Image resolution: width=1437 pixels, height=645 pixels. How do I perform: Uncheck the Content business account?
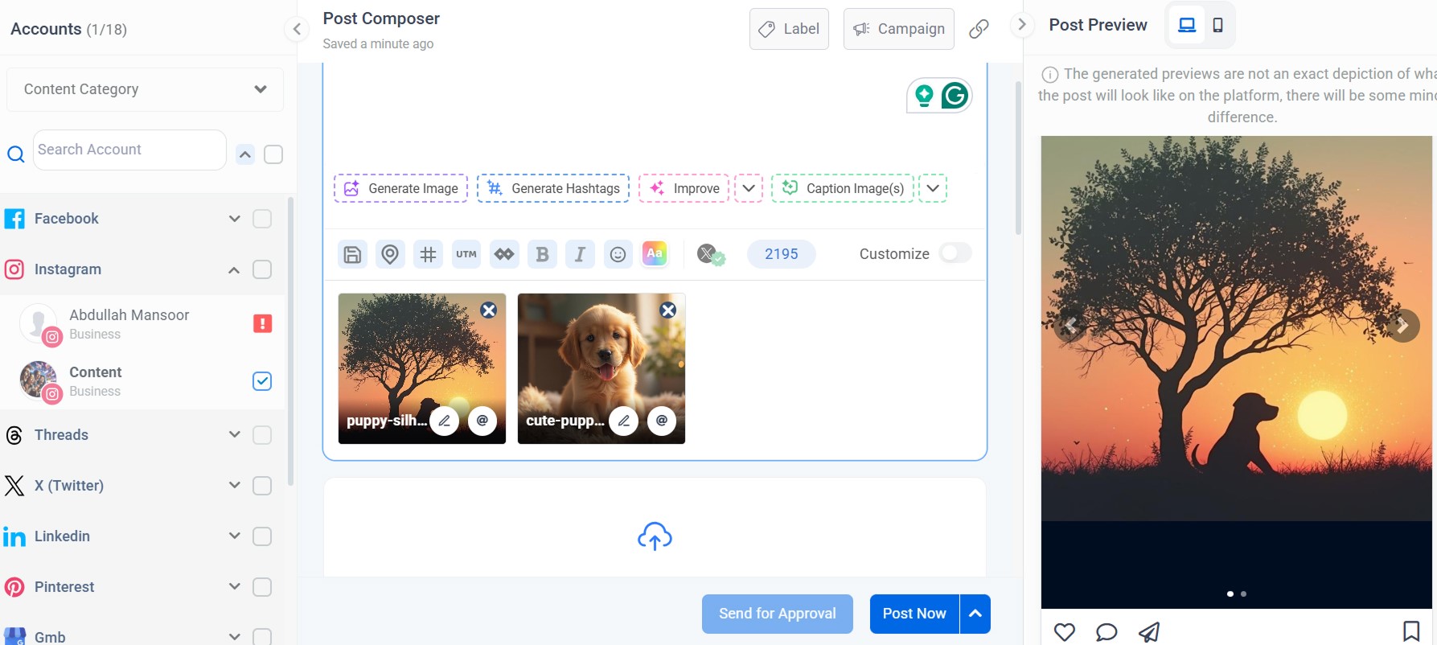(x=262, y=381)
